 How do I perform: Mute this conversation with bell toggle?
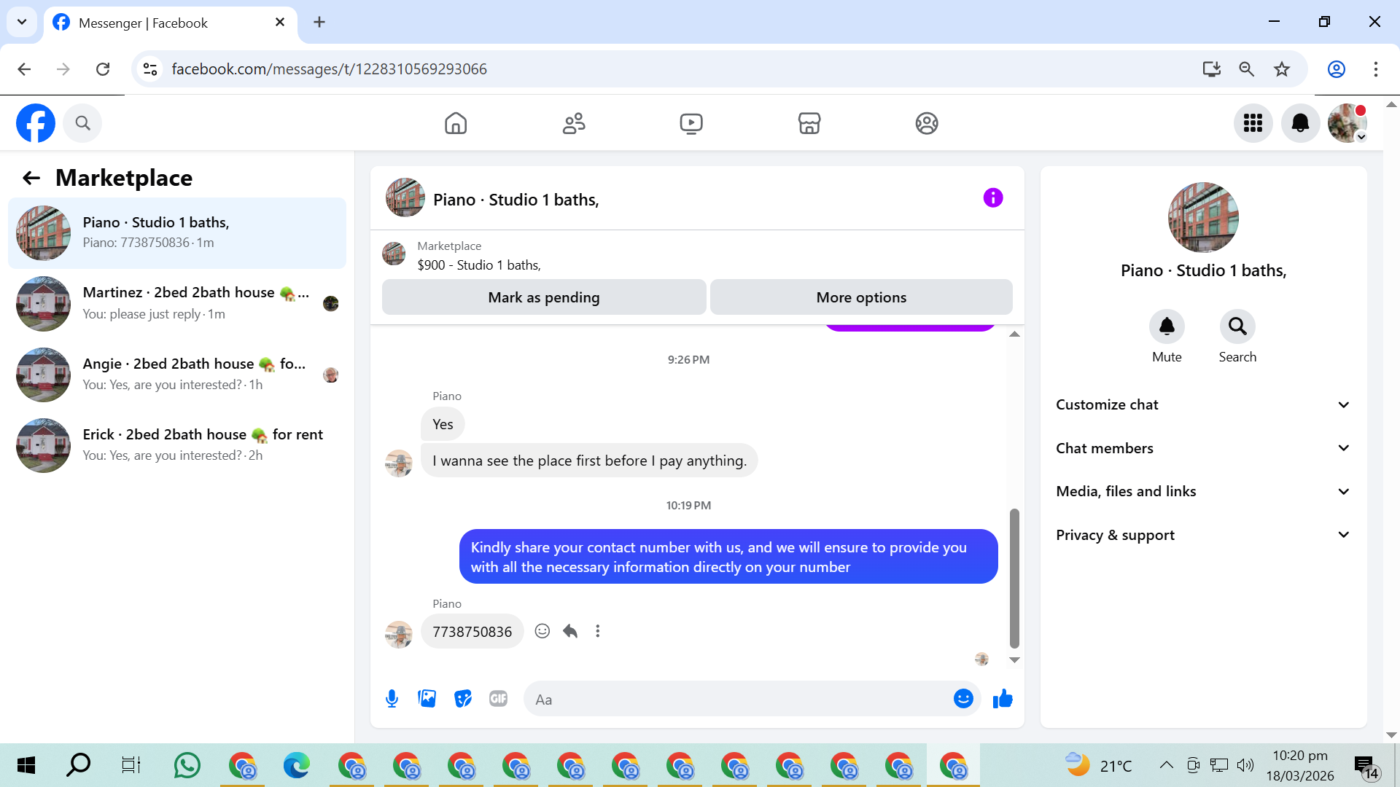click(1166, 326)
